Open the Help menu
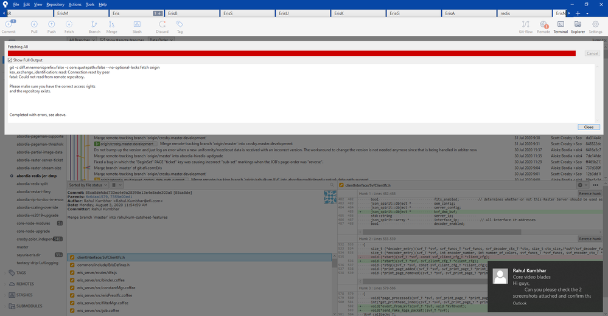 click(x=102, y=5)
